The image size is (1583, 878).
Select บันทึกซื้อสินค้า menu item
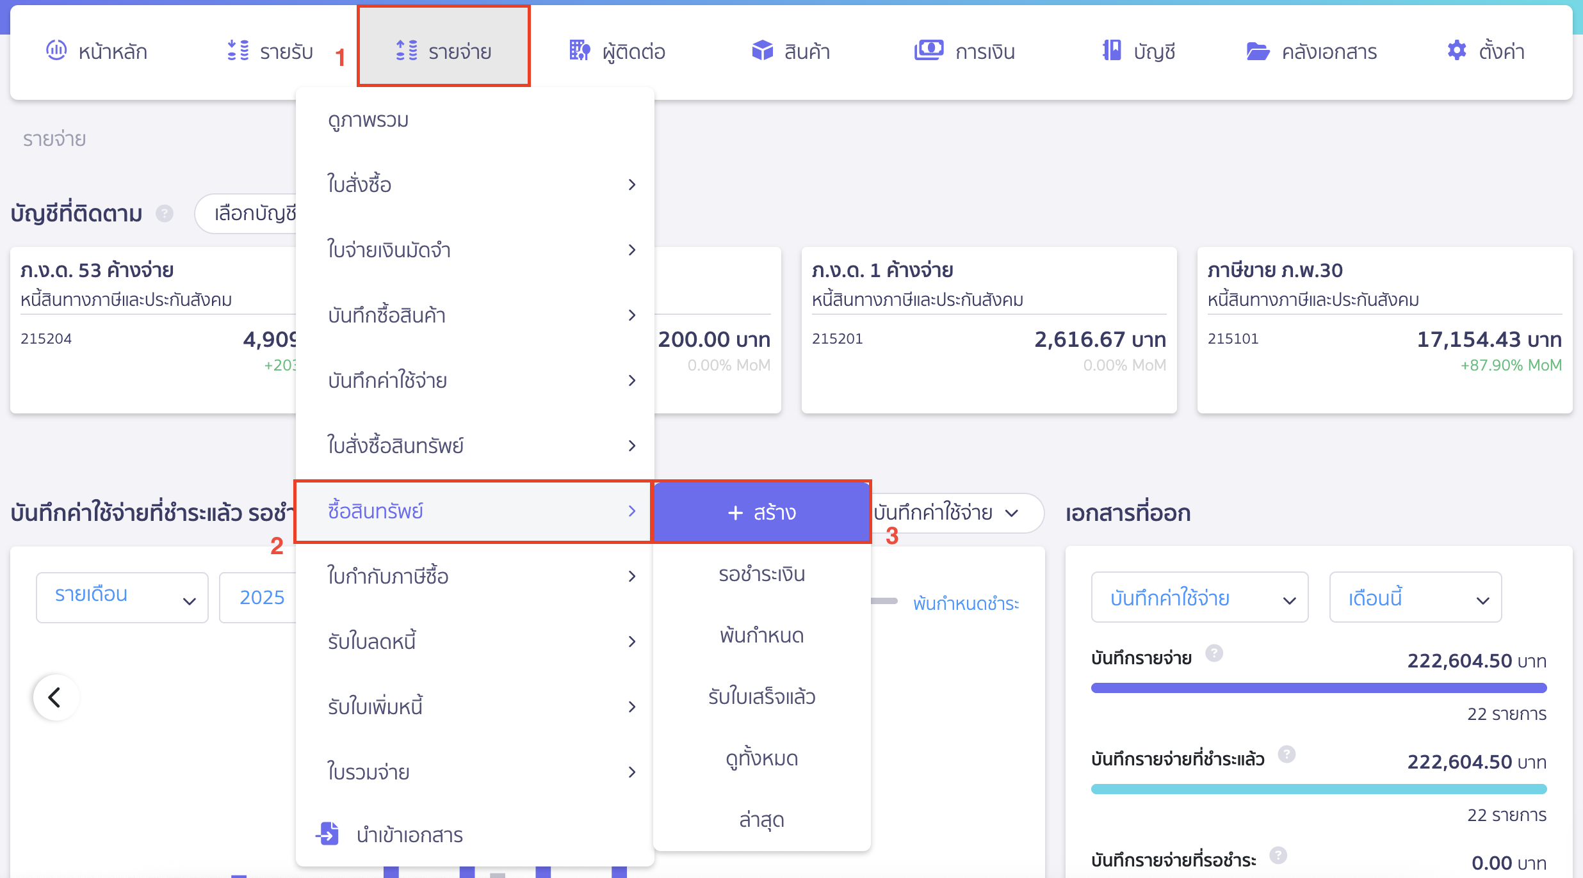coord(475,315)
